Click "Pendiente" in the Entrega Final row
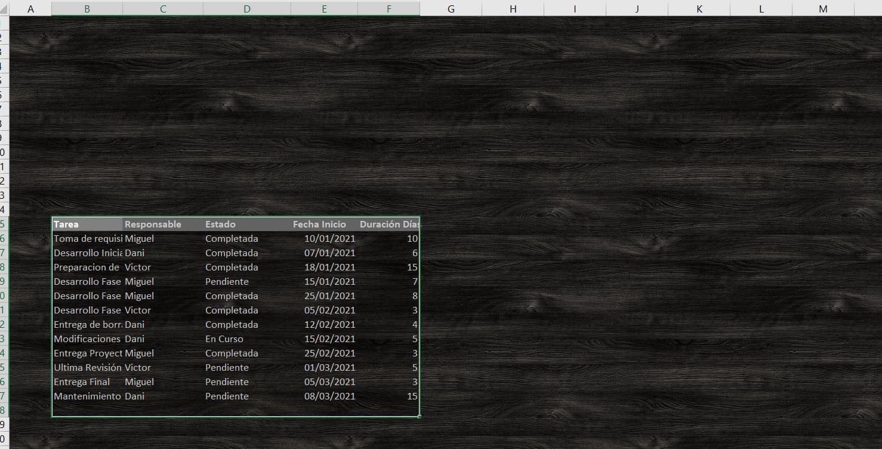The width and height of the screenshot is (882, 449). pyautogui.click(x=247, y=382)
